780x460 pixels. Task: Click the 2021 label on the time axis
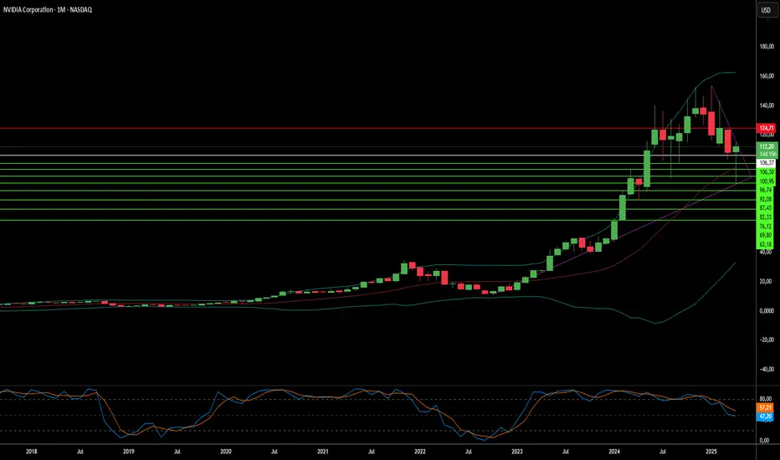tap(323, 452)
